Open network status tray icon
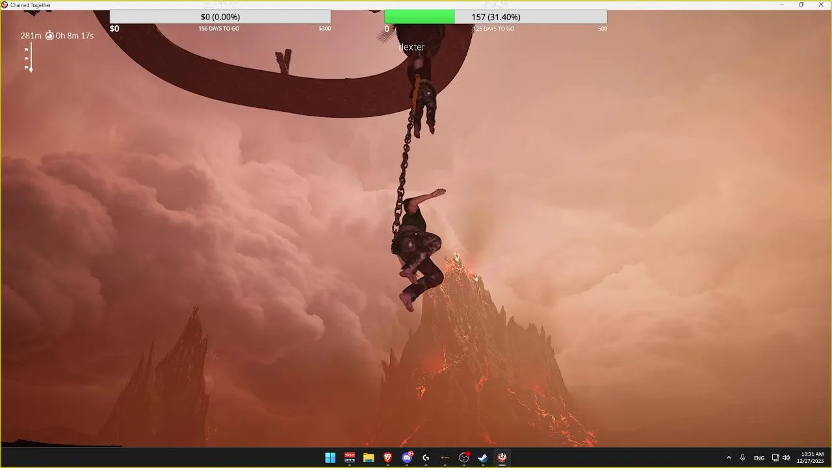The width and height of the screenshot is (832, 468). pyautogui.click(x=775, y=458)
